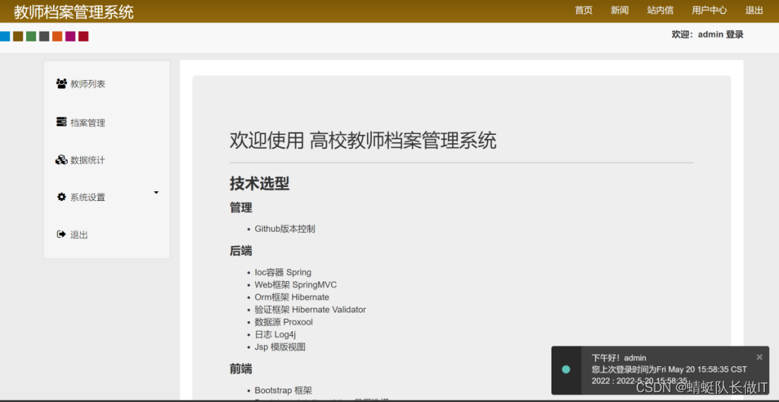Choose the orange theme swatch
Screen dimensions: 779x402
57,36
